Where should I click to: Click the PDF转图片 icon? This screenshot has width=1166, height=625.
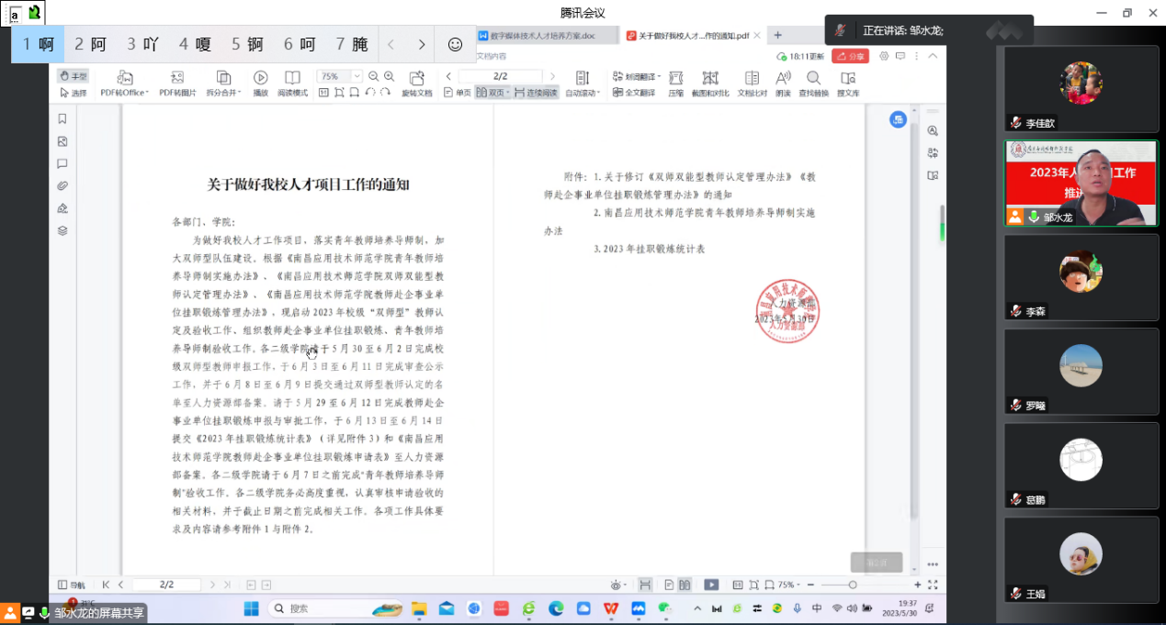pyautogui.click(x=177, y=84)
